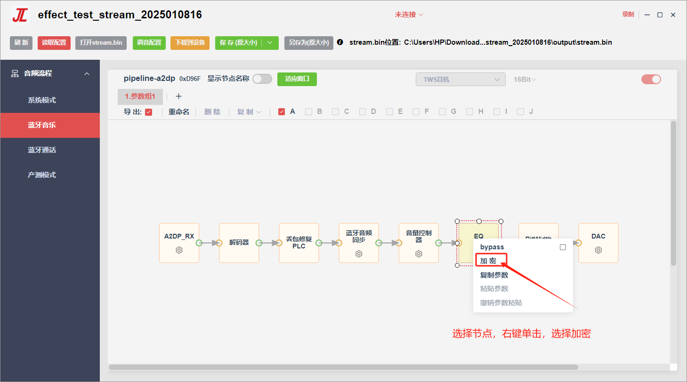The image size is (687, 382).
Task: Click the 音频流程 sidebar icon
Action: [x=15, y=73]
